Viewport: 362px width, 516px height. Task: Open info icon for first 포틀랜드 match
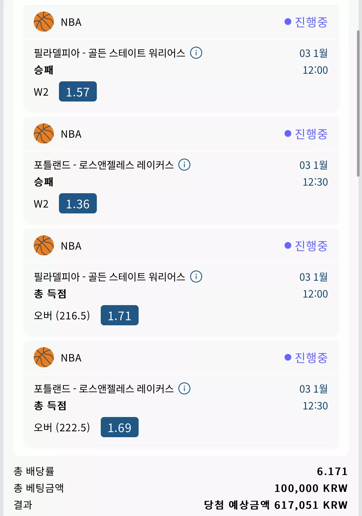[184, 165]
